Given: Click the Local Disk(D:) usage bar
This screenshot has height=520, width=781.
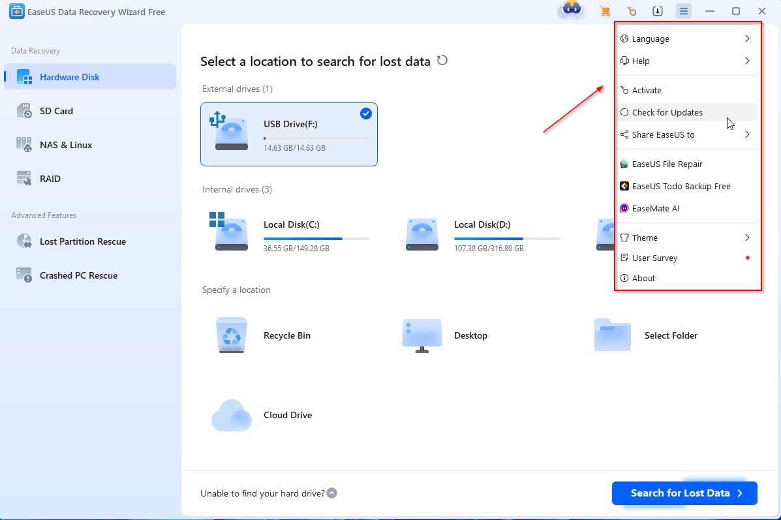Looking at the screenshot, I should click(506, 239).
